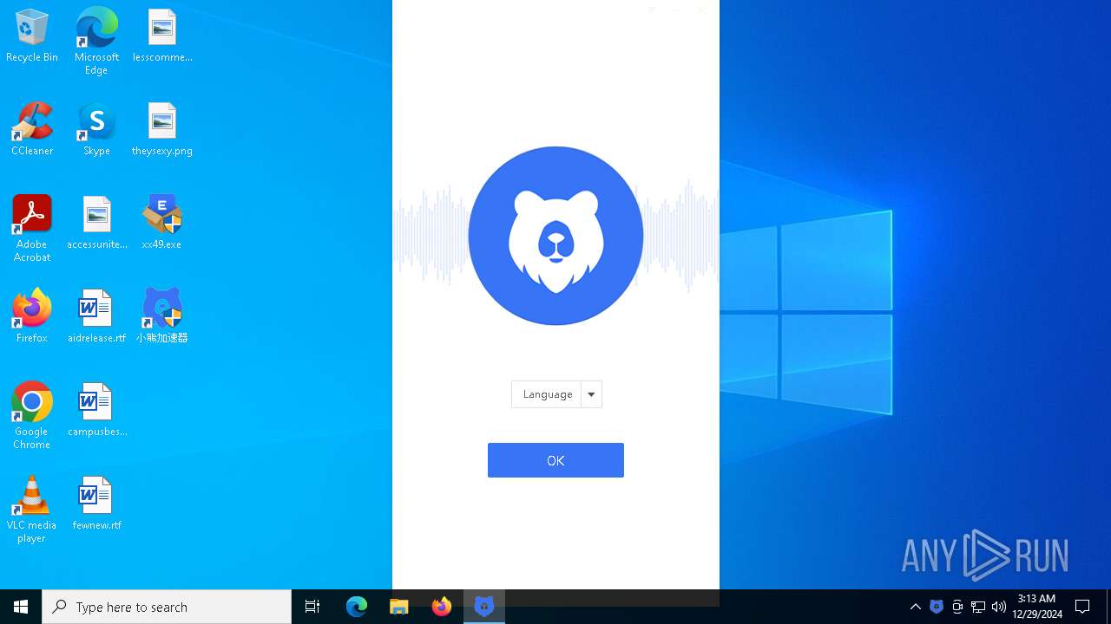Viewport: 1111px width, 624px height.
Task: Show hidden system tray icons
Action: point(916,607)
